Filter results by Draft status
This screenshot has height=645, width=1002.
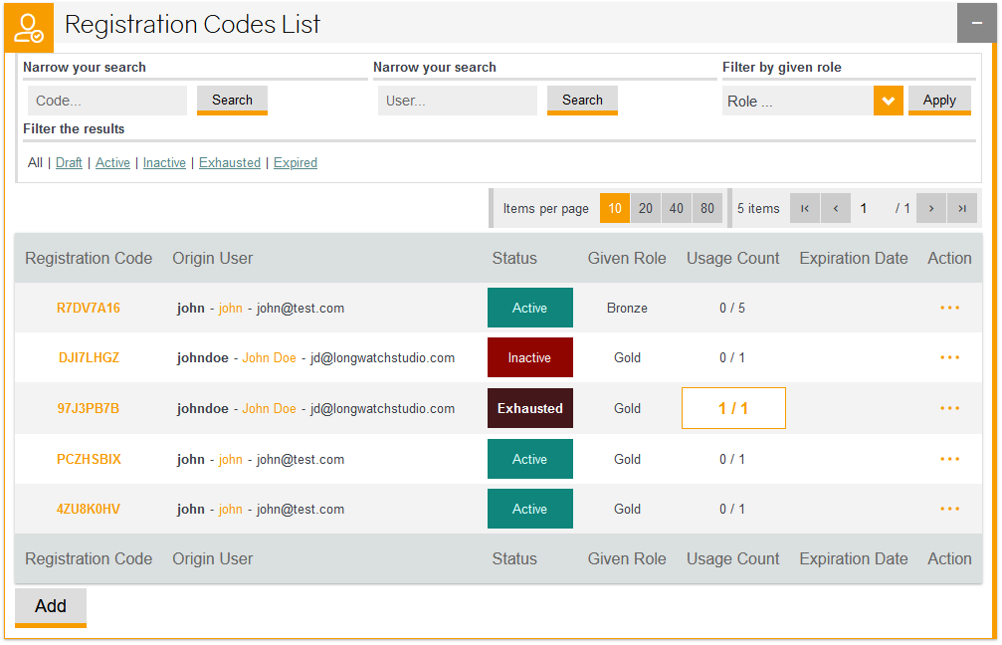click(x=69, y=162)
